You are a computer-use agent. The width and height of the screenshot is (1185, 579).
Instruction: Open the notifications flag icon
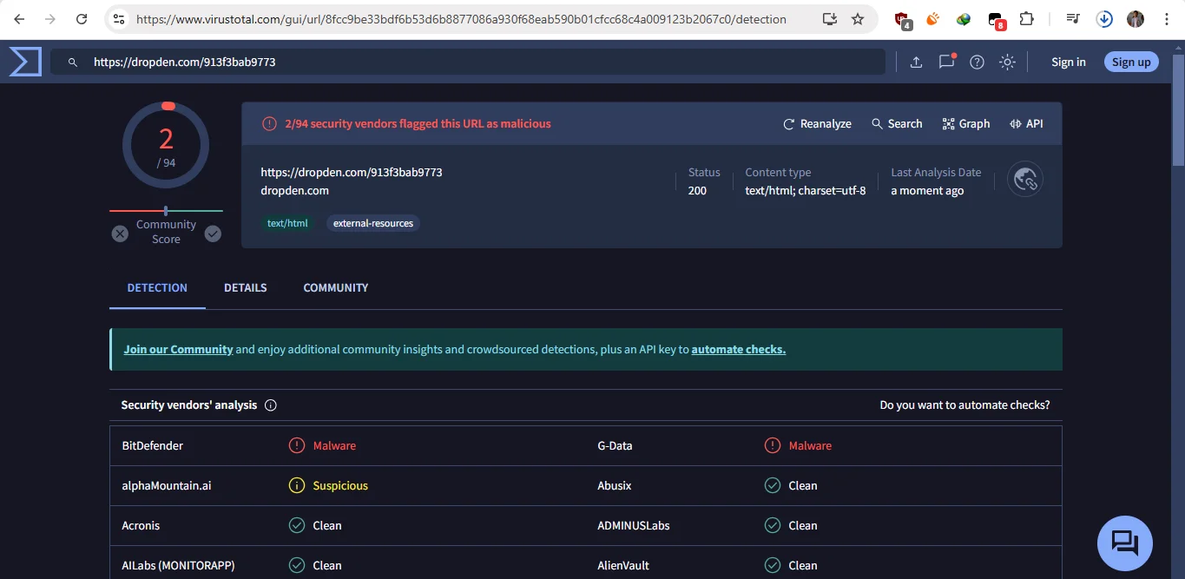click(x=946, y=62)
